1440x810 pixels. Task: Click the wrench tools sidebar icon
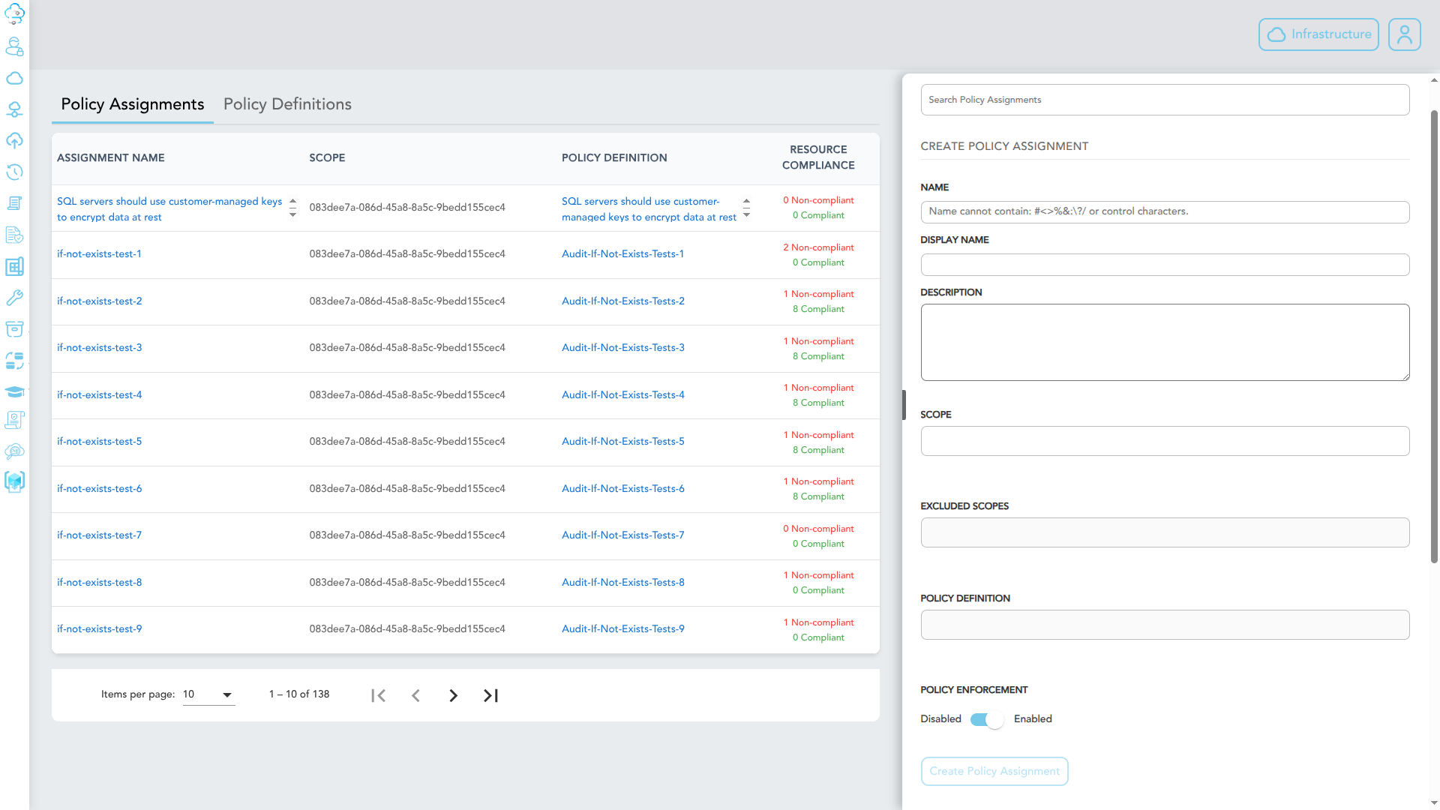pos(14,298)
